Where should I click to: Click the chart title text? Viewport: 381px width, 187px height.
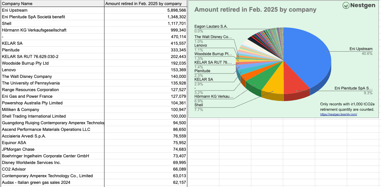click(x=255, y=9)
